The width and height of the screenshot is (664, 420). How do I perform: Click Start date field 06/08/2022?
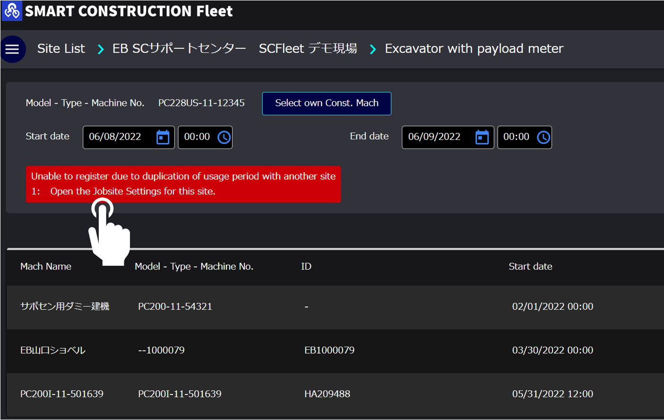pos(129,137)
